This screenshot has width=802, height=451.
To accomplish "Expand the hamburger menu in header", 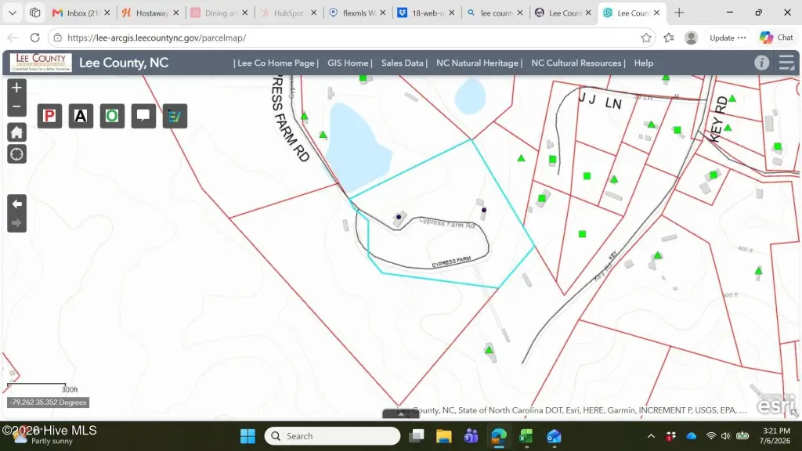I will (x=786, y=63).
